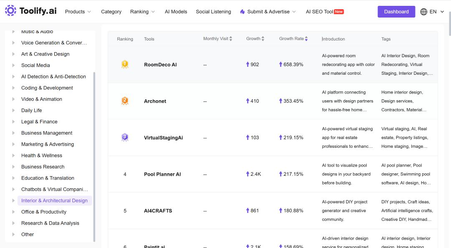Select Chatbots & Virtual Companions category
The image size is (451, 248).
pyautogui.click(x=55, y=189)
